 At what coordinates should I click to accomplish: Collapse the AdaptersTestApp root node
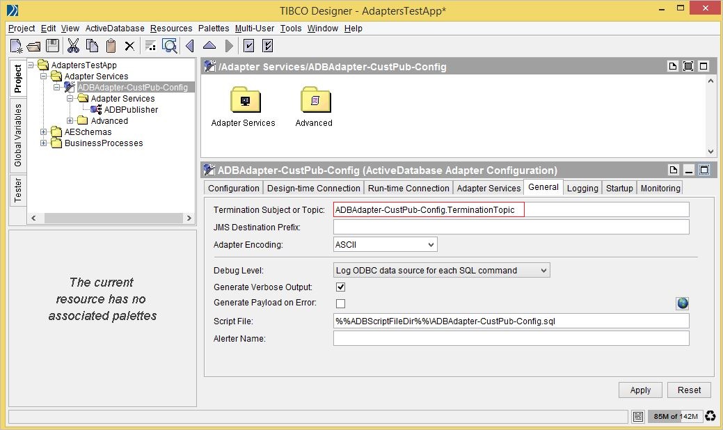click(x=31, y=65)
